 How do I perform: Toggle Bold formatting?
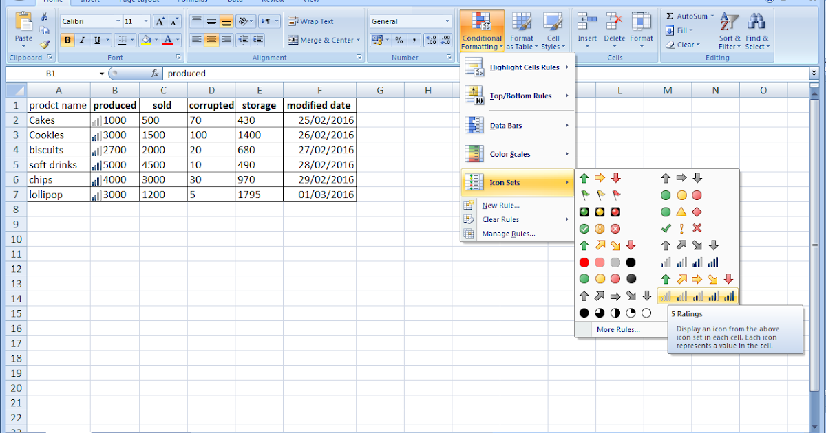[67, 40]
